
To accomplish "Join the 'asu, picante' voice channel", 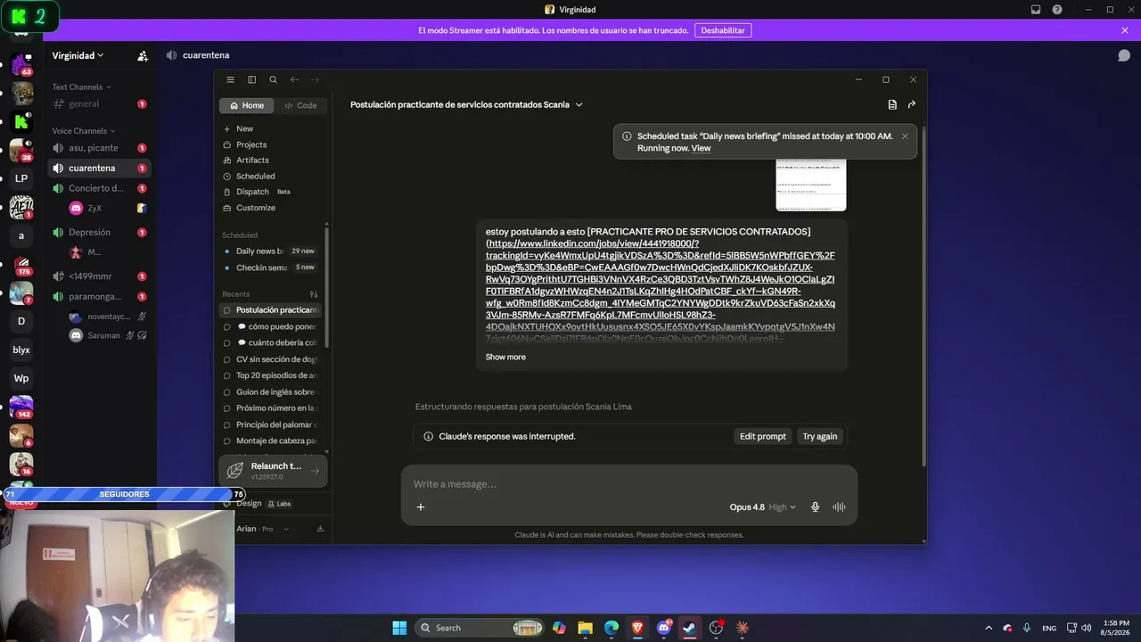I will coord(98,148).
